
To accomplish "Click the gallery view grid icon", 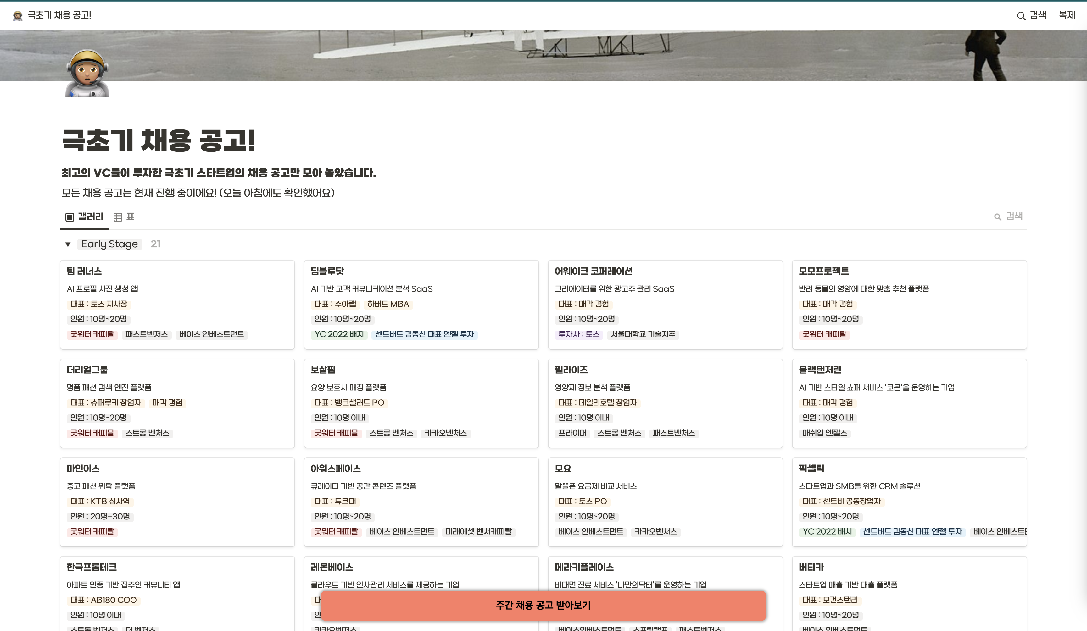I will coord(70,217).
